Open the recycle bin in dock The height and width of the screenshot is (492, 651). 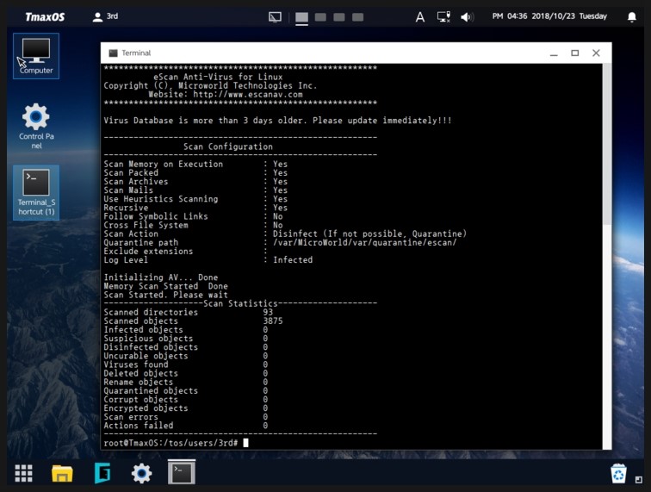618,474
